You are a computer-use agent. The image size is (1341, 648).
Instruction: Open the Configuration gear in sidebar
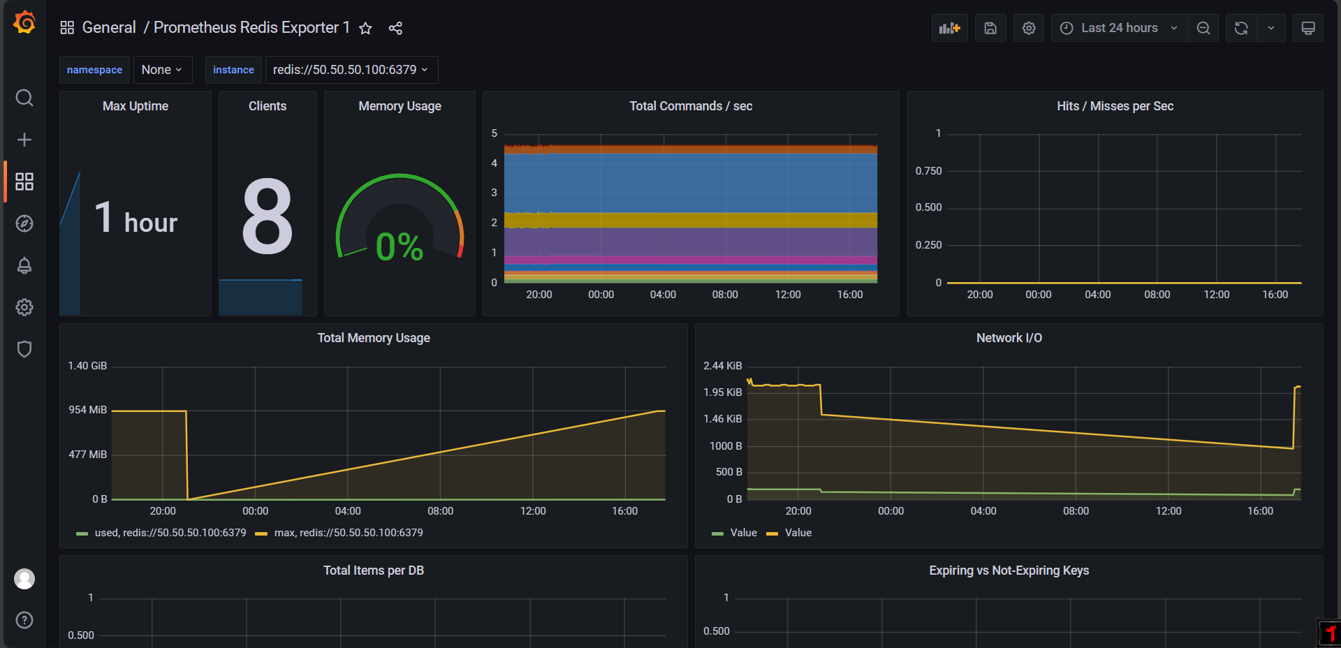pos(24,307)
